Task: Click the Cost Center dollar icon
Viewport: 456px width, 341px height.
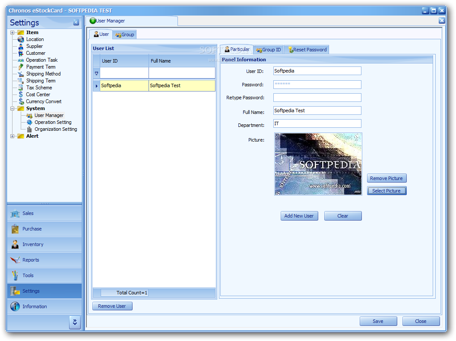Action: [x=21, y=95]
